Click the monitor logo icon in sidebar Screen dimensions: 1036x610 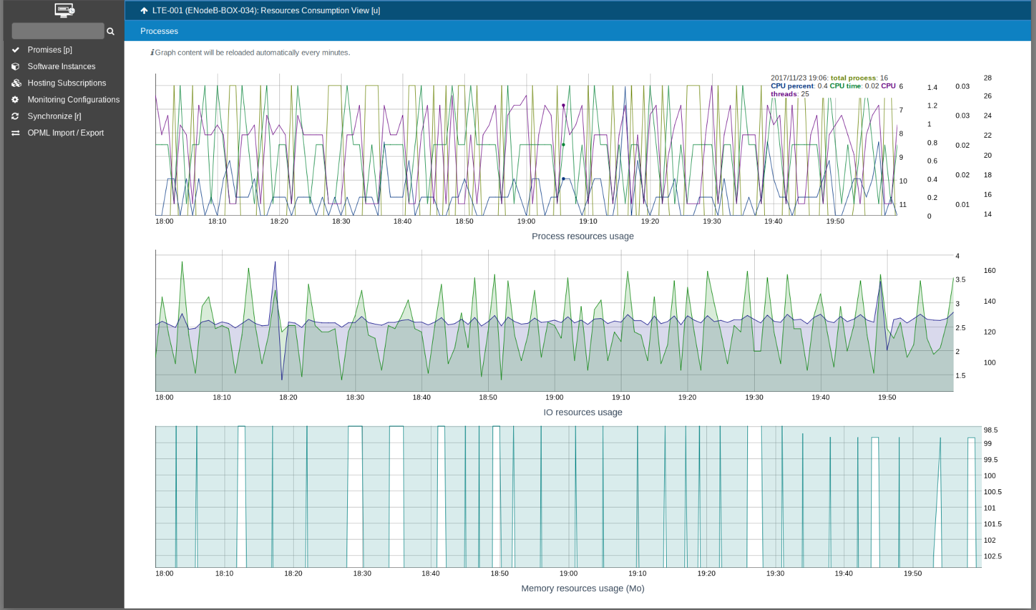pos(64,10)
